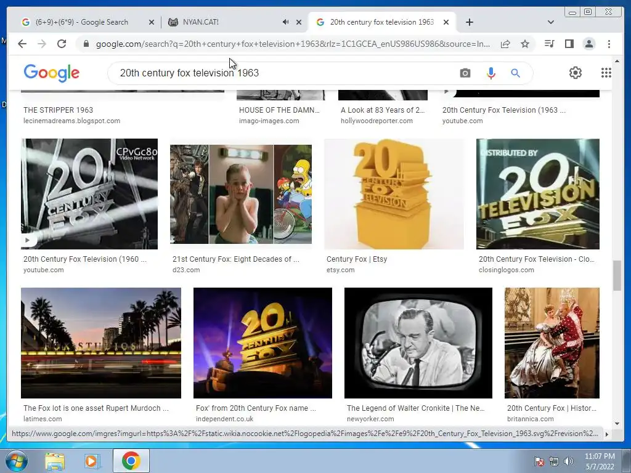Open Windows Explorer from the taskbar

coord(54,461)
